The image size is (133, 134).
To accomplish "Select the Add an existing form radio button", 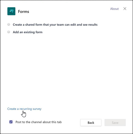I will pos(9,32).
